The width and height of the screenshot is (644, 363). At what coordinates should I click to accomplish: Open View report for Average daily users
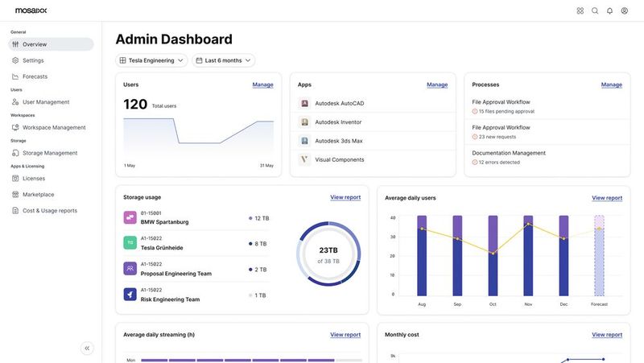[607, 197]
